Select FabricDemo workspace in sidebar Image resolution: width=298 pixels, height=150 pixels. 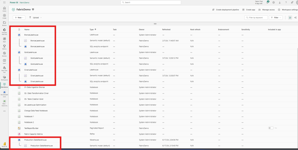tap(4, 85)
